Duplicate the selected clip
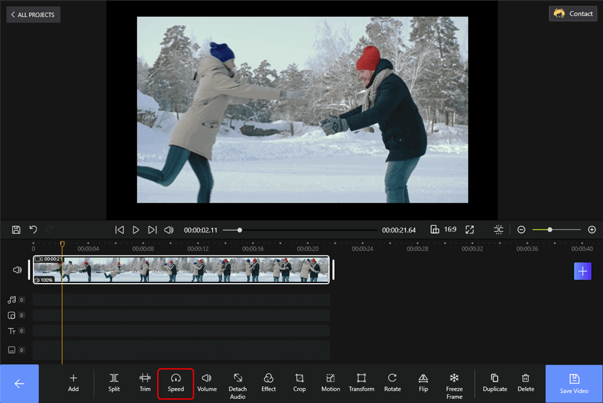This screenshot has height=403, width=603. [x=495, y=383]
